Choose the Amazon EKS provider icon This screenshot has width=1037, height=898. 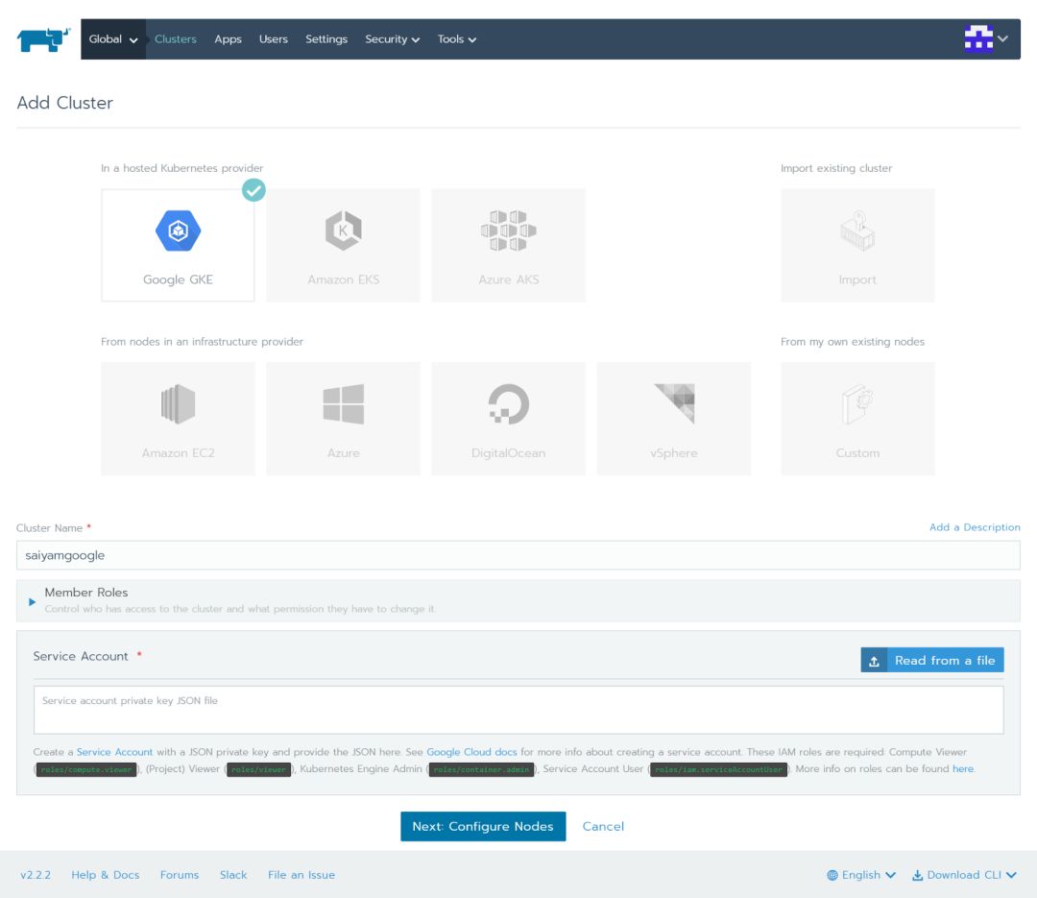(x=343, y=231)
